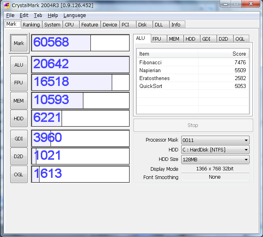
Task: Click the ALU score bar 20642
Action: (x=81, y=65)
